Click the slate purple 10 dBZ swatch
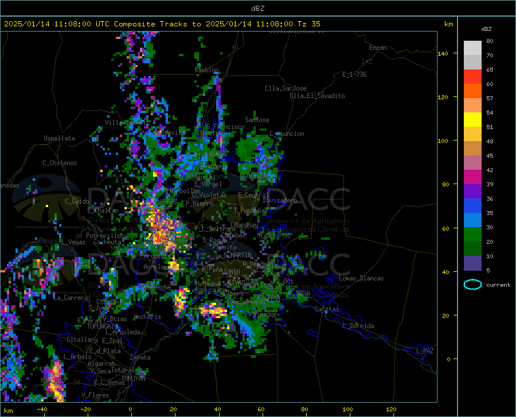The width and height of the screenshot is (516, 417). (x=472, y=263)
